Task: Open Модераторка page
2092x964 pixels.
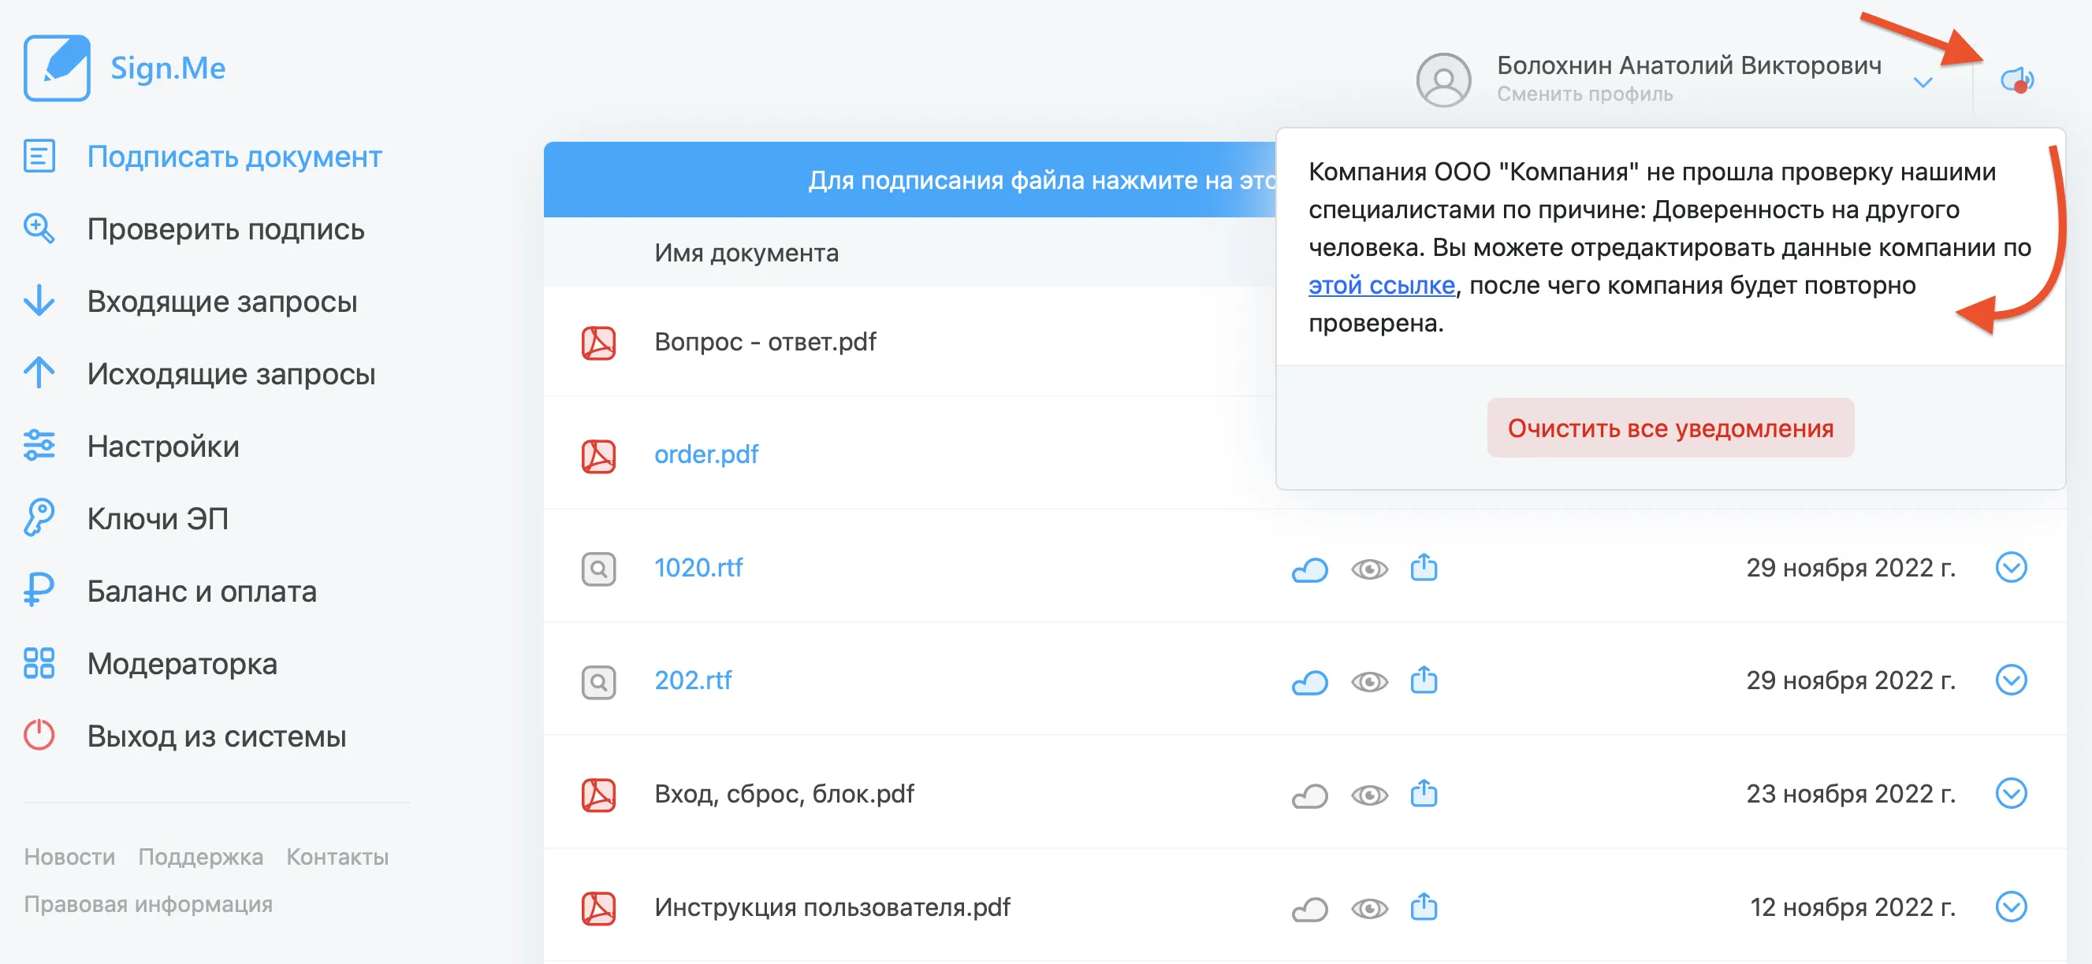Action: [182, 664]
